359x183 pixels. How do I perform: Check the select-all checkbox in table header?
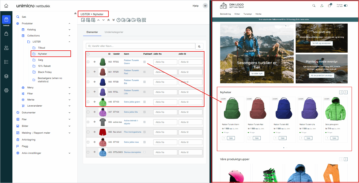(x=88, y=54)
